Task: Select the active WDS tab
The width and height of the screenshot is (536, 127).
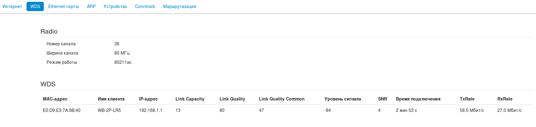Action: pyautogui.click(x=35, y=6)
